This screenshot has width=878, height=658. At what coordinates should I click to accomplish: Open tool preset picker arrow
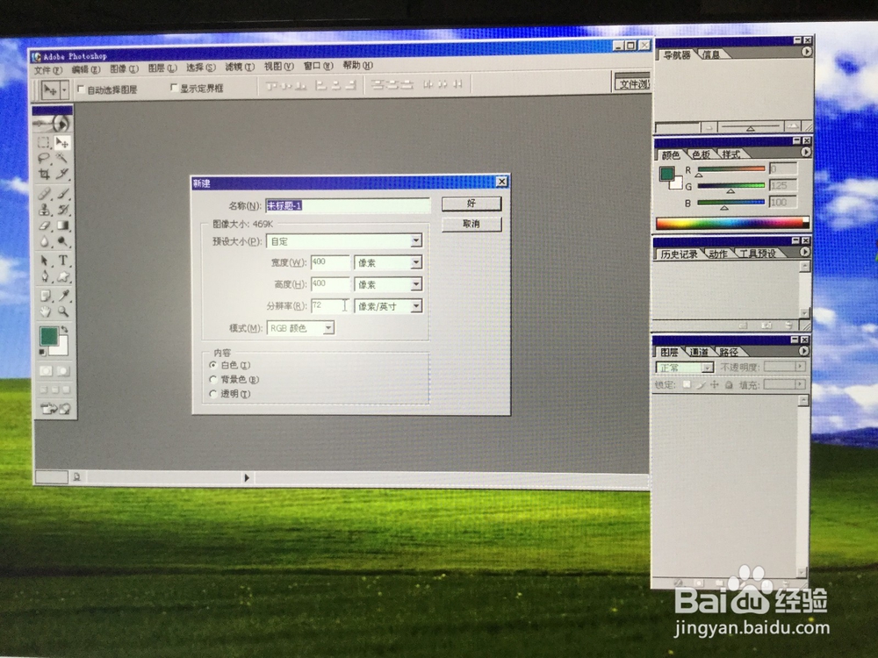64,89
